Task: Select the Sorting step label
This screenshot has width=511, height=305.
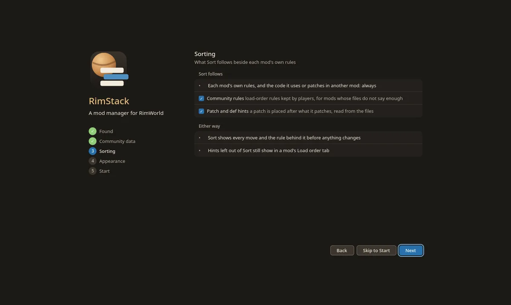Action: (107, 151)
